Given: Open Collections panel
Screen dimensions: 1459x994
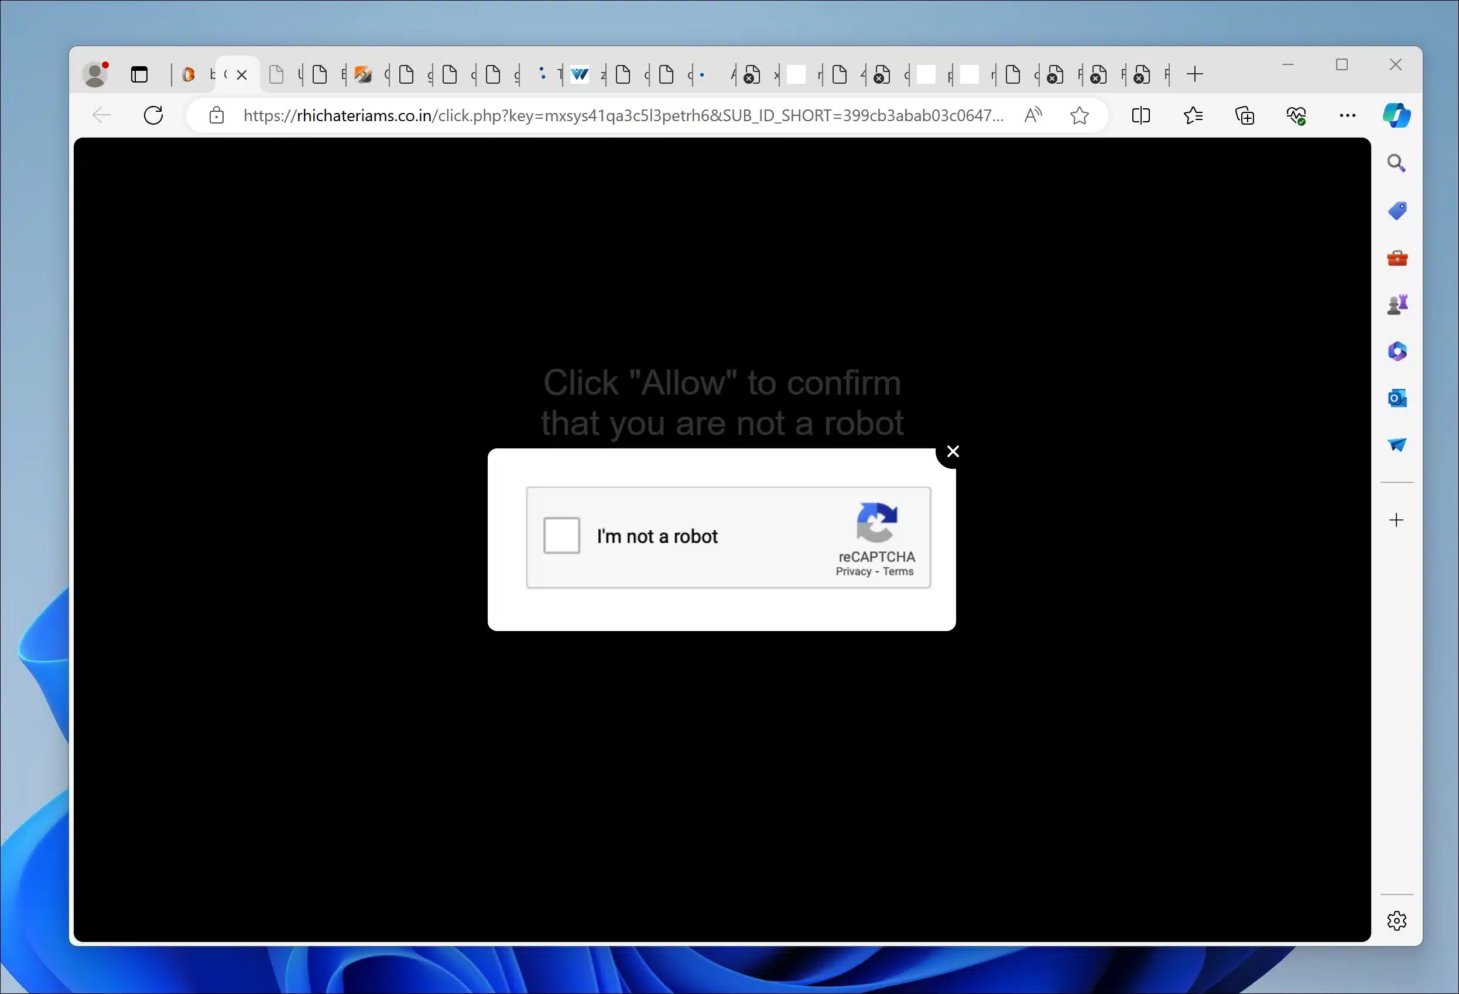Looking at the screenshot, I should (1244, 115).
